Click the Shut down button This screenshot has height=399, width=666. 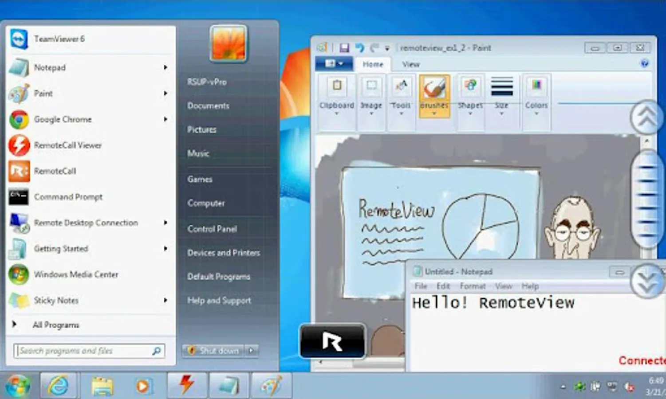[213, 351]
